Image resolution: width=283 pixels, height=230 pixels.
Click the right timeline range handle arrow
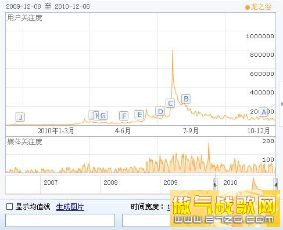pos(275,185)
